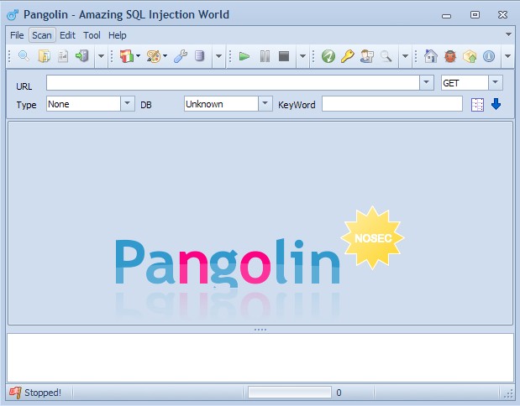This screenshot has height=406, width=520.
Task: Expand the menu bar options arrow at right
Action: pyautogui.click(x=508, y=34)
